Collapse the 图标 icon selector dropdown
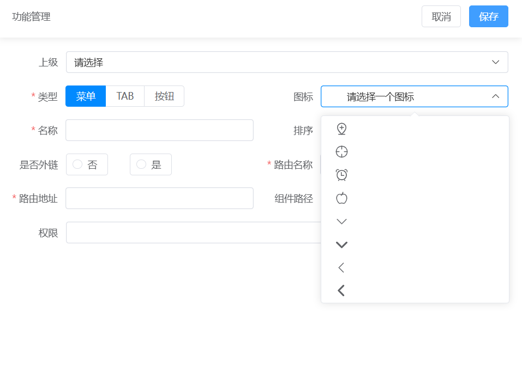The image size is (522, 373). (x=415, y=96)
